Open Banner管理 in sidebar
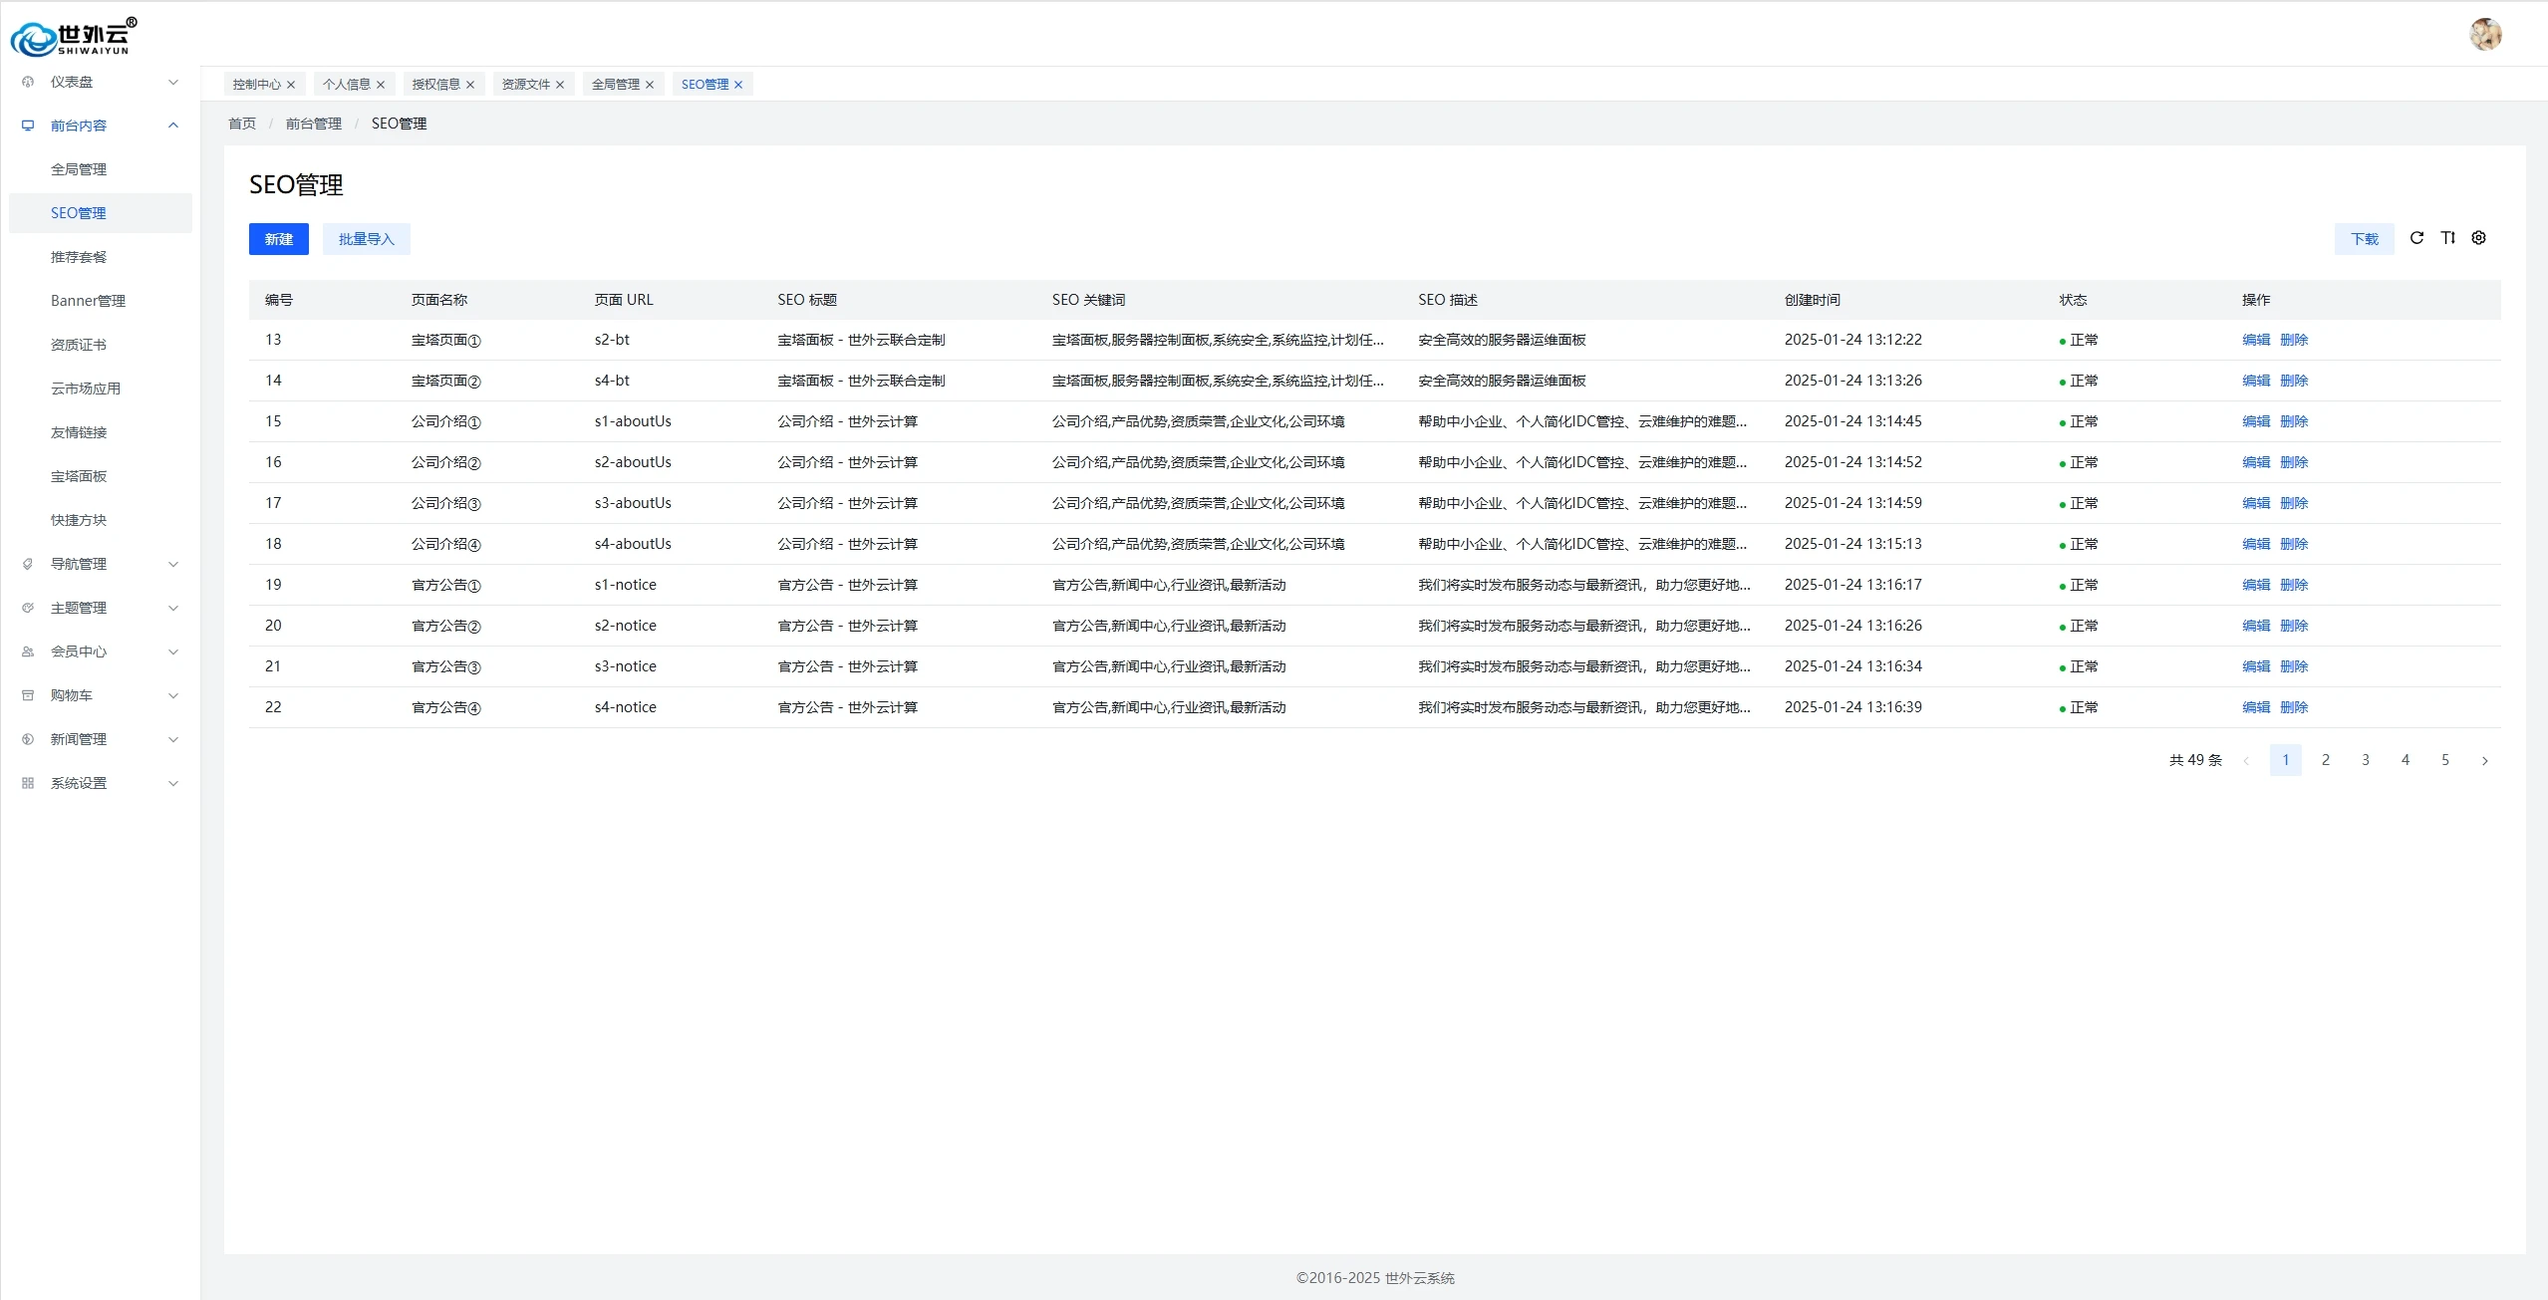This screenshot has width=2548, height=1300. point(88,301)
